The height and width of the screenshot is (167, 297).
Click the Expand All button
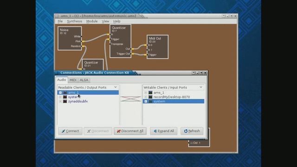click(164, 131)
